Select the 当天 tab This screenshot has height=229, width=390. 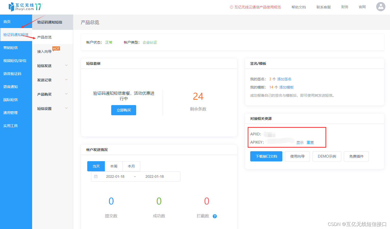pyautogui.click(x=96, y=166)
